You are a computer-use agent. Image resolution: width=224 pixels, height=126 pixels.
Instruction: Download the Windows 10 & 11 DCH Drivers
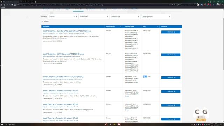(x=171, y=32)
